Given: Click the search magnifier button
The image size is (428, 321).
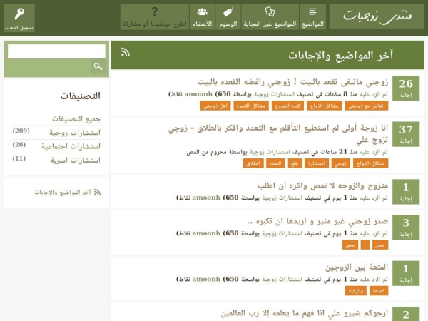Looking at the screenshot, I should pyautogui.click(x=98, y=66).
